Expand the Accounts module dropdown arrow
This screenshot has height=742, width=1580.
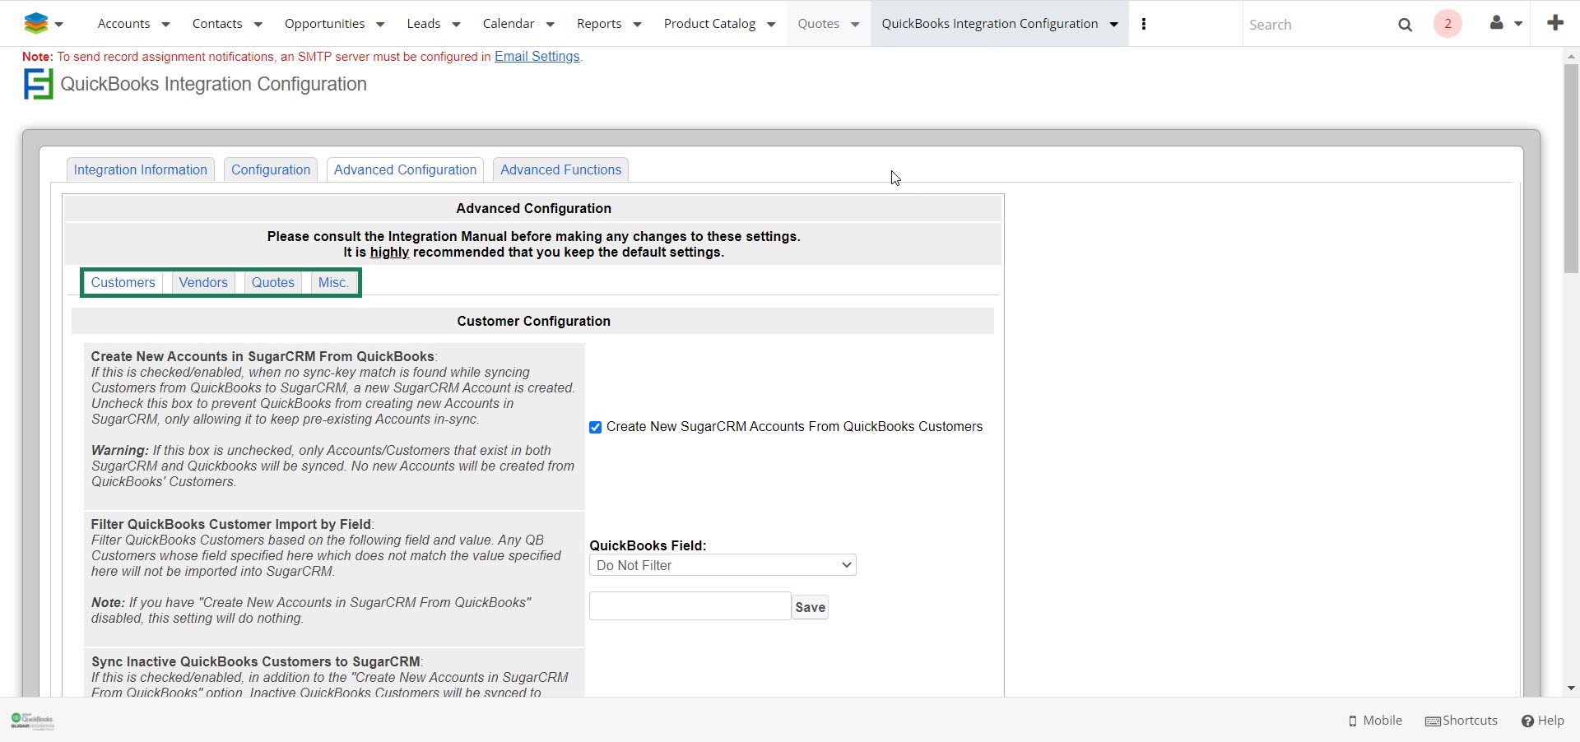165,25
